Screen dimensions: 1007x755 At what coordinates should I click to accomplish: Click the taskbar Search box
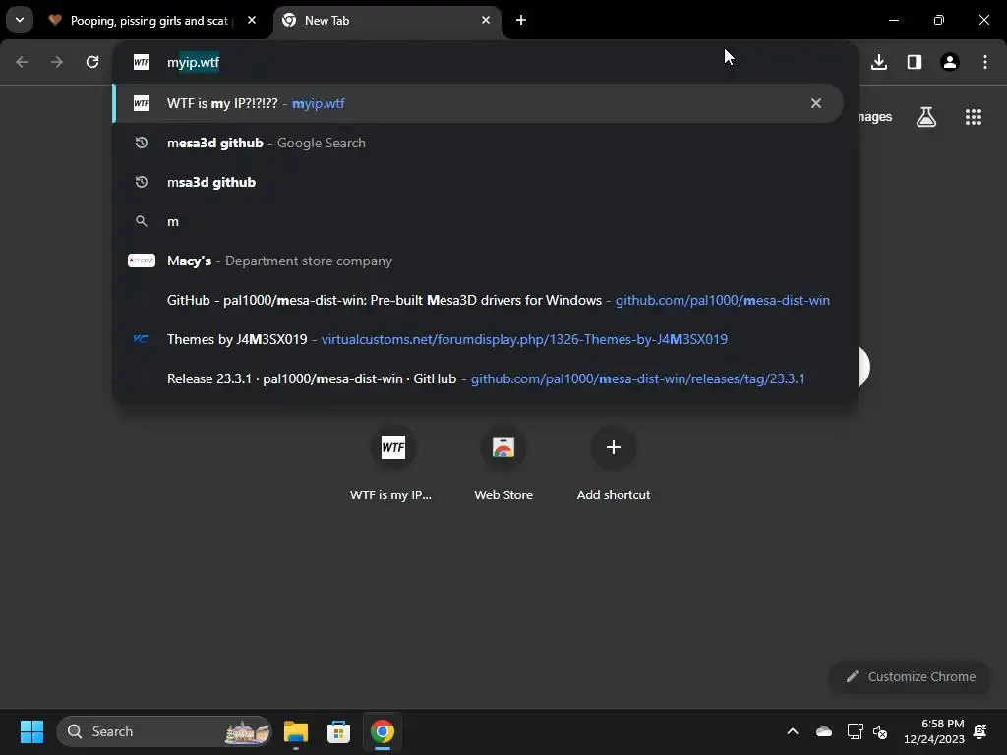(x=164, y=731)
